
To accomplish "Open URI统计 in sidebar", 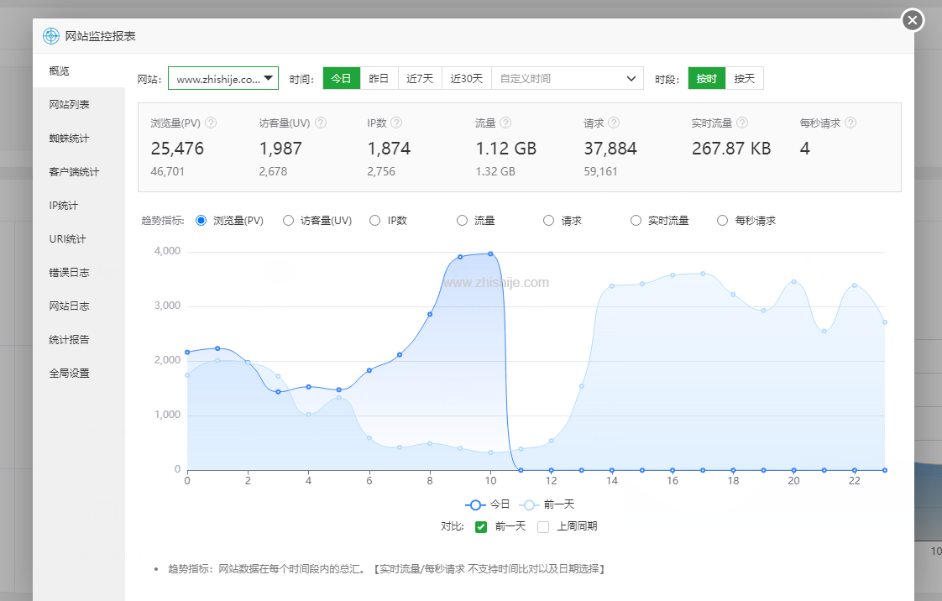I will click(x=79, y=239).
